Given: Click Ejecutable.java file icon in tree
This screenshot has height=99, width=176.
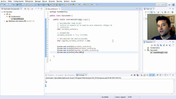Looking at the screenshot, I should coord(12,19).
